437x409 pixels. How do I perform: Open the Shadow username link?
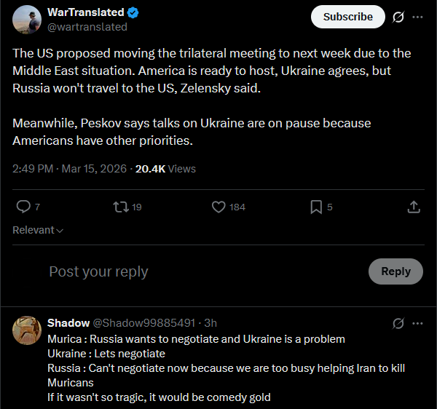(68, 322)
